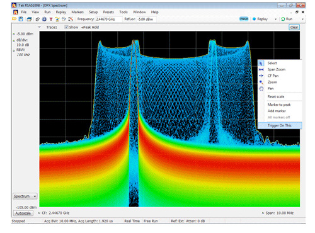
Task: Restore down the inner document window
Action: pyautogui.click(x=297, y=12)
